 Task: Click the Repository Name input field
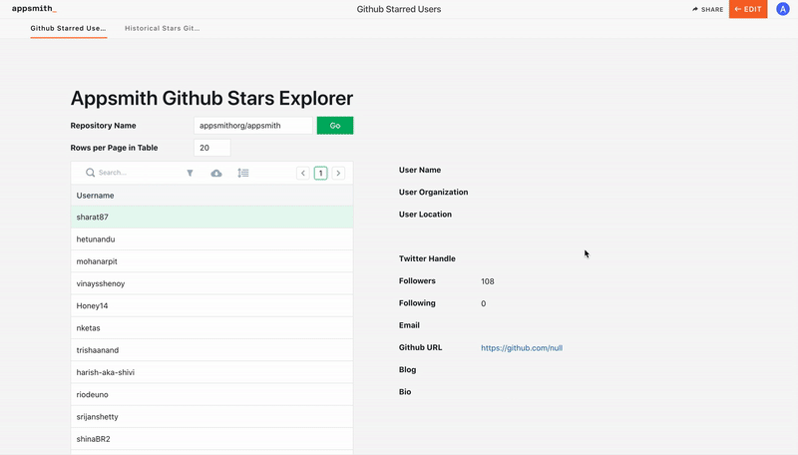coord(253,126)
